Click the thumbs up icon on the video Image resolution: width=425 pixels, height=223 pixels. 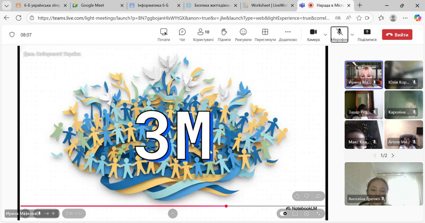pyautogui.click(x=297, y=196)
